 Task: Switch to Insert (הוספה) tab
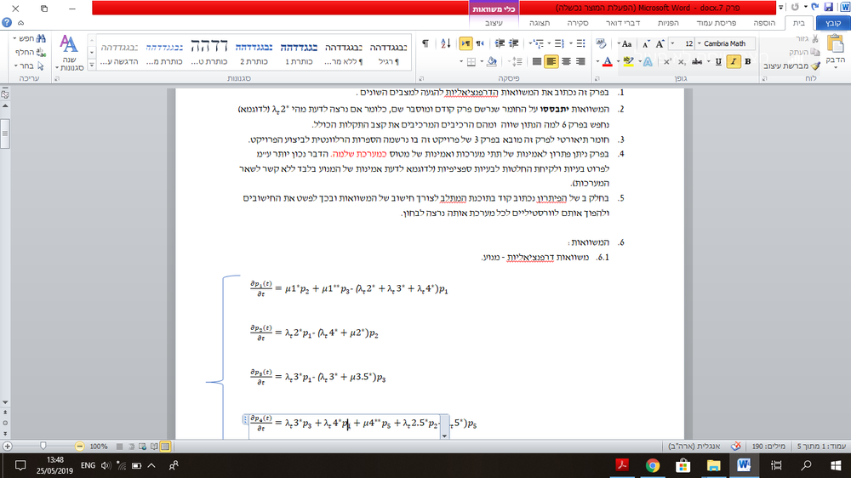tap(764, 23)
